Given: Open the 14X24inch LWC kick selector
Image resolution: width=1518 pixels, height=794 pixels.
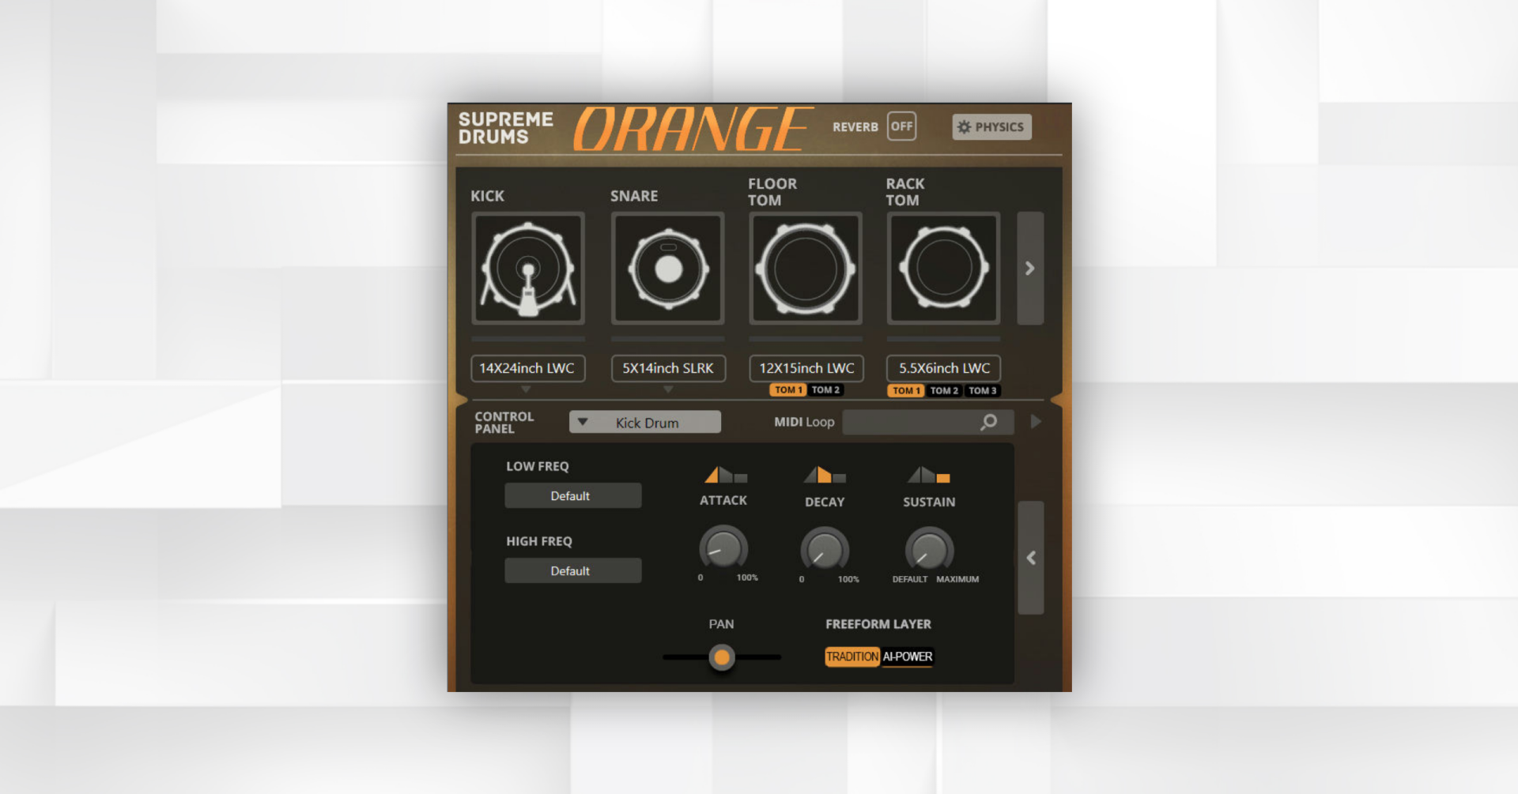Looking at the screenshot, I should pyautogui.click(x=528, y=368).
